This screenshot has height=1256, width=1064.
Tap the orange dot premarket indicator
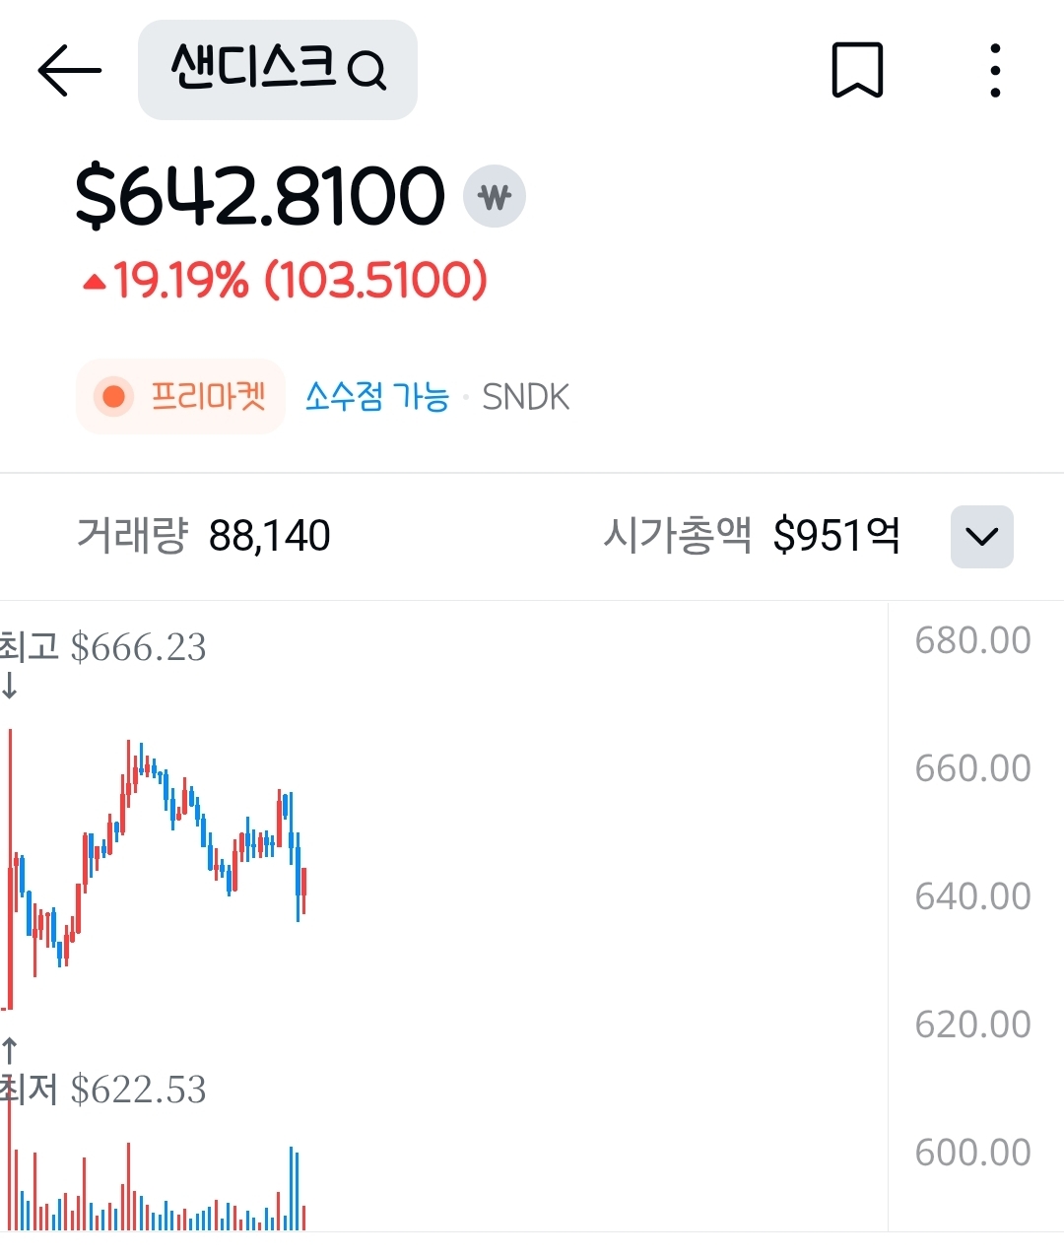tap(113, 397)
